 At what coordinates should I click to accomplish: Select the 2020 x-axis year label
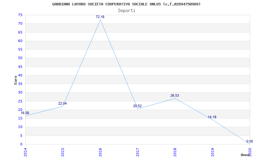(250, 152)
